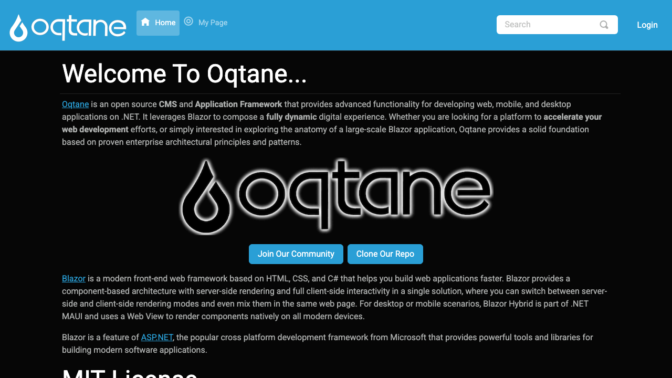This screenshot has width=672, height=378.
Task: Click the bold text 'Application Framework'
Action: [238, 104]
